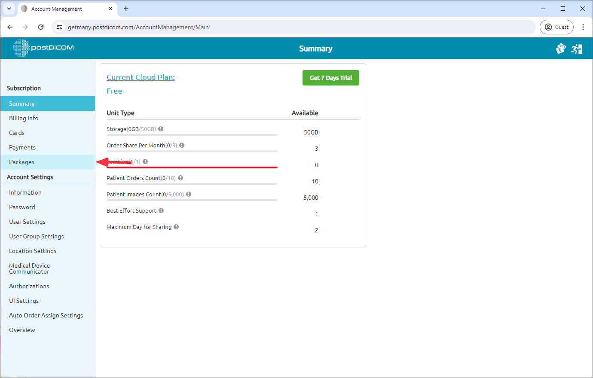Viewport: 593px width, 378px height.
Task: Log out using the exit icon
Action: coord(577,49)
